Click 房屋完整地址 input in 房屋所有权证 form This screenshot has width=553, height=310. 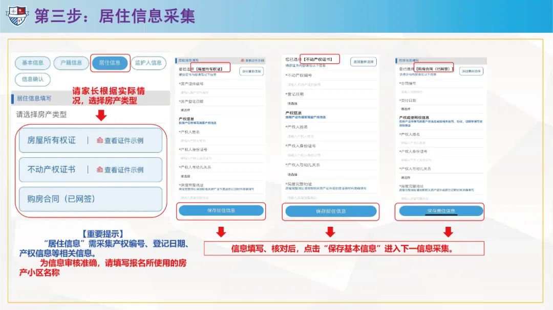click(x=221, y=198)
